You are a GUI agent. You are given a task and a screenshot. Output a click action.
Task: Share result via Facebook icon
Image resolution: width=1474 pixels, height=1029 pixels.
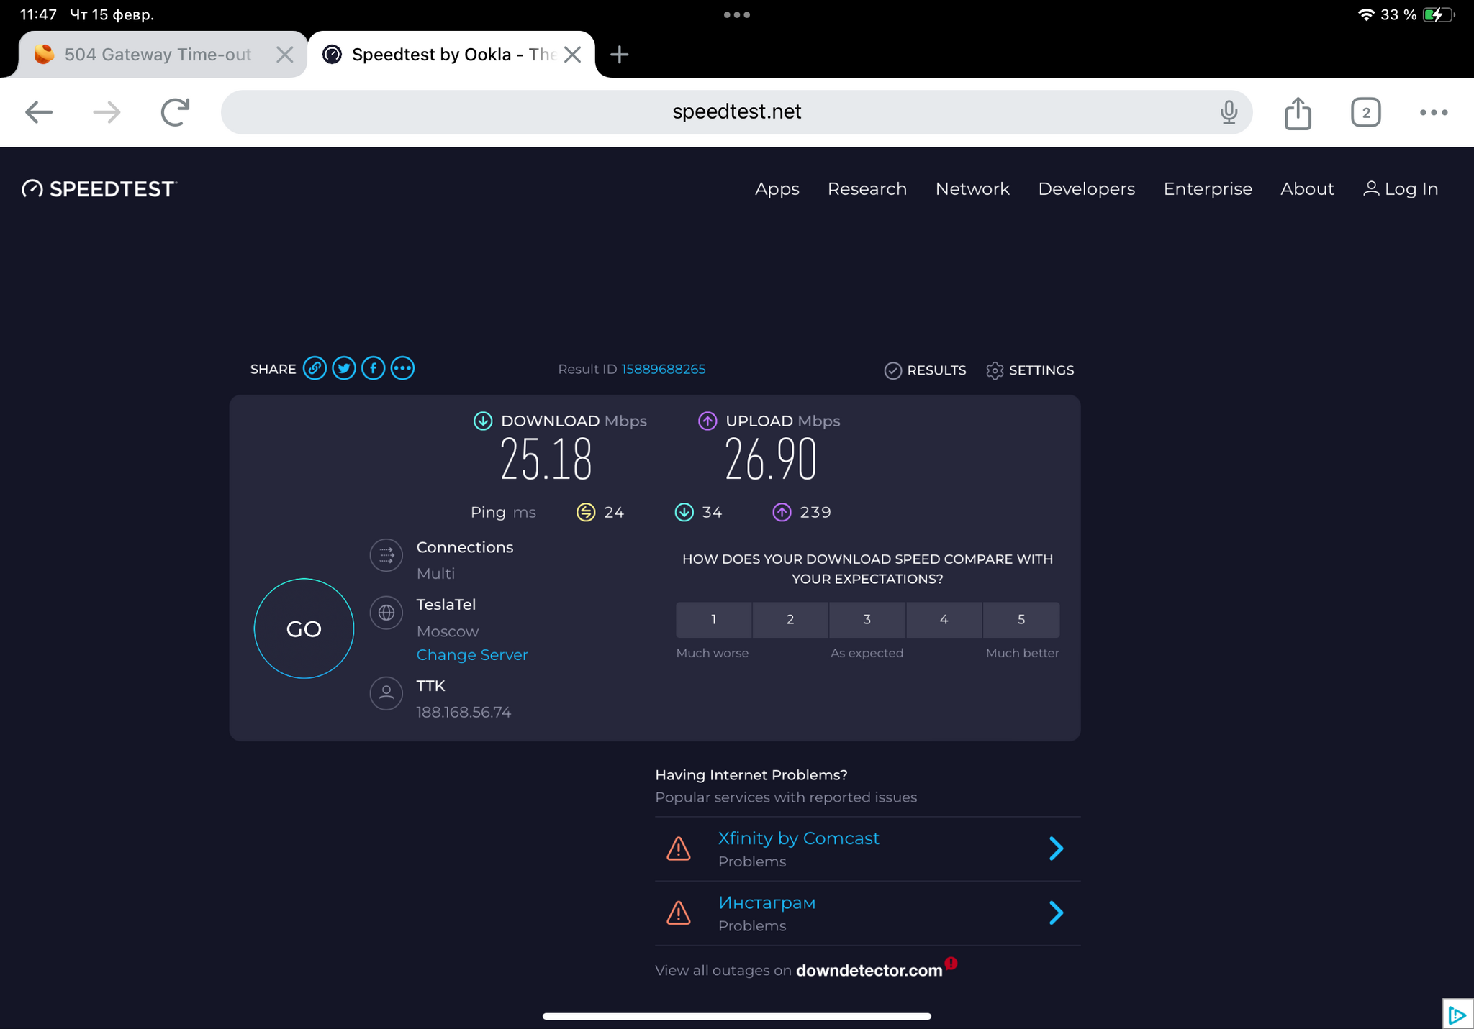click(373, 368)
